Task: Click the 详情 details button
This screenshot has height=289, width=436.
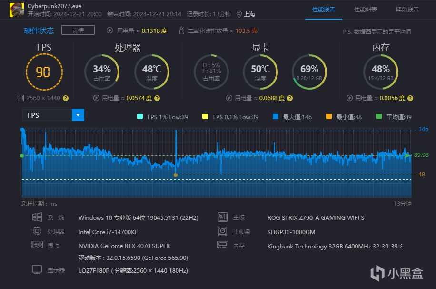Action: 78,30
